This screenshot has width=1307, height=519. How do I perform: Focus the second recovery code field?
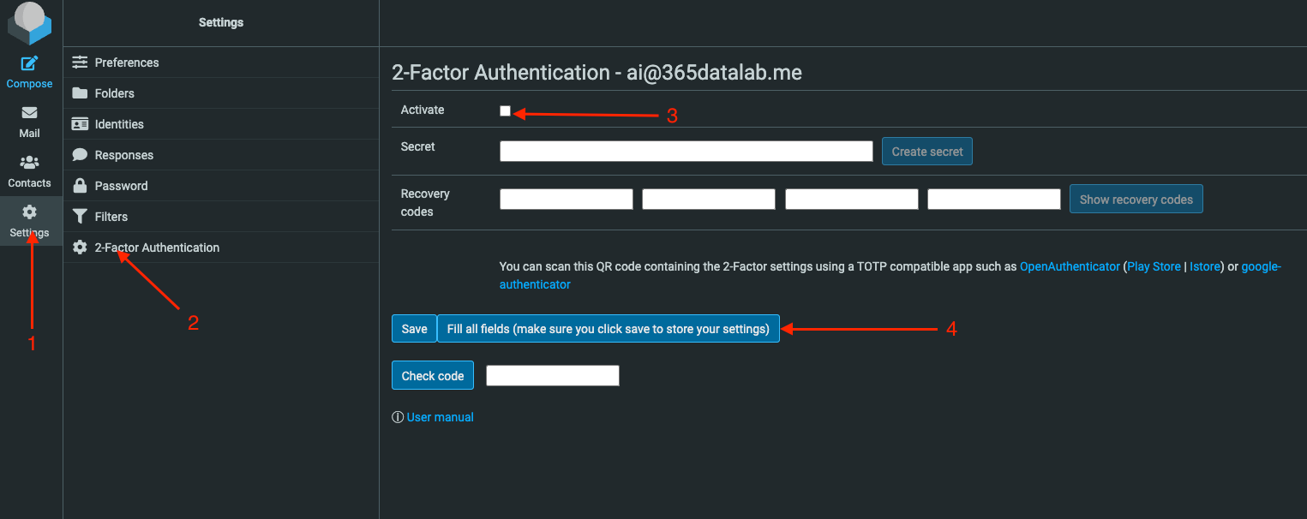[x=709, y=200]
